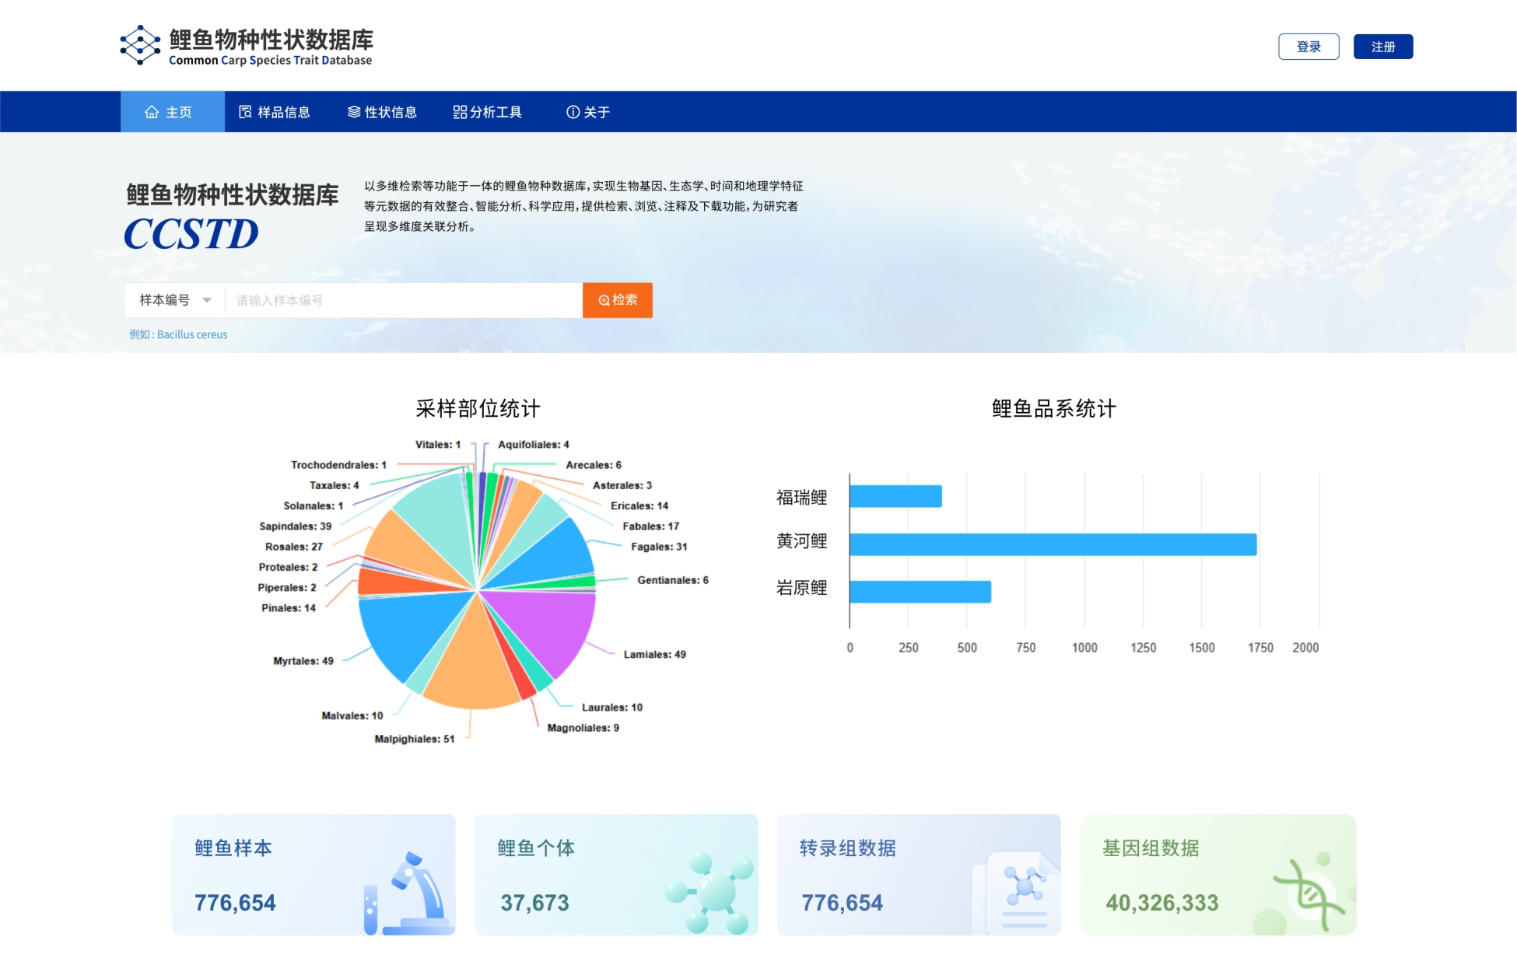Click the home icon beside 主页
Viewport: 1517px width, 972px height.
(152, 111)
